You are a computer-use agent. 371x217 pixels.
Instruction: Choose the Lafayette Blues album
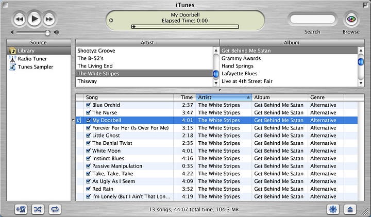(289, 74)
